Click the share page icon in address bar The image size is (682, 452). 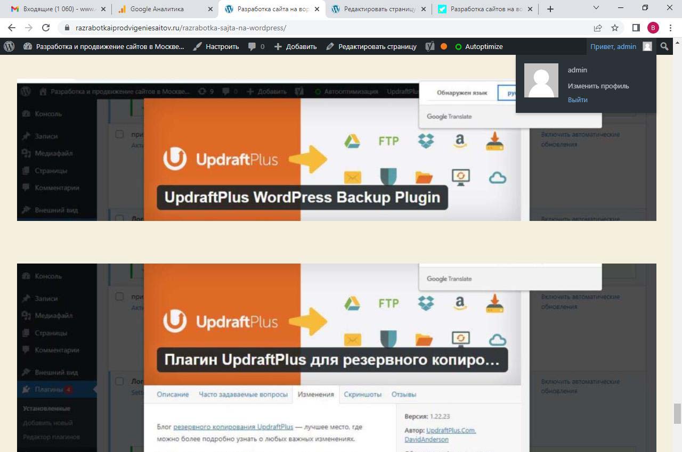(x=598, y=28)
